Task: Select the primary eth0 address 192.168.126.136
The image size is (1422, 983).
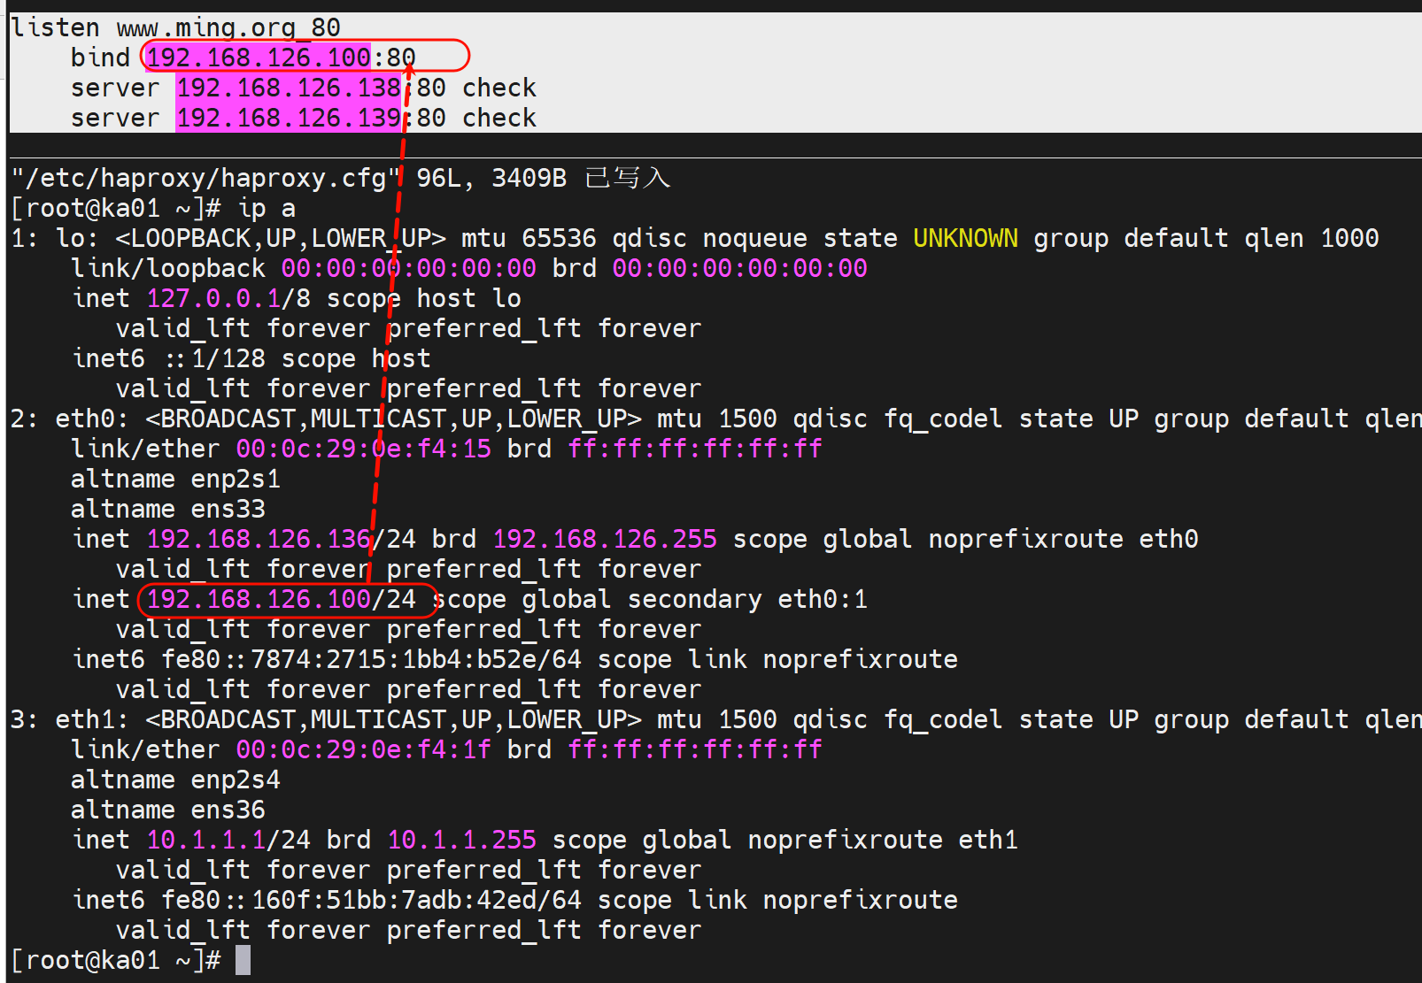Action: [259, 539]
